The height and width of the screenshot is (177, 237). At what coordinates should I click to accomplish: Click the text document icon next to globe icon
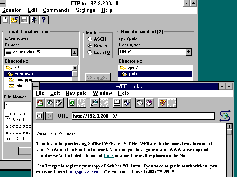coord(59,103)
